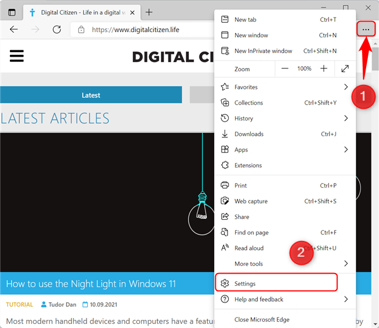This screenshot has height=328, width=379.
Task: Click the Apps menu entry
Action: [285, 150]
